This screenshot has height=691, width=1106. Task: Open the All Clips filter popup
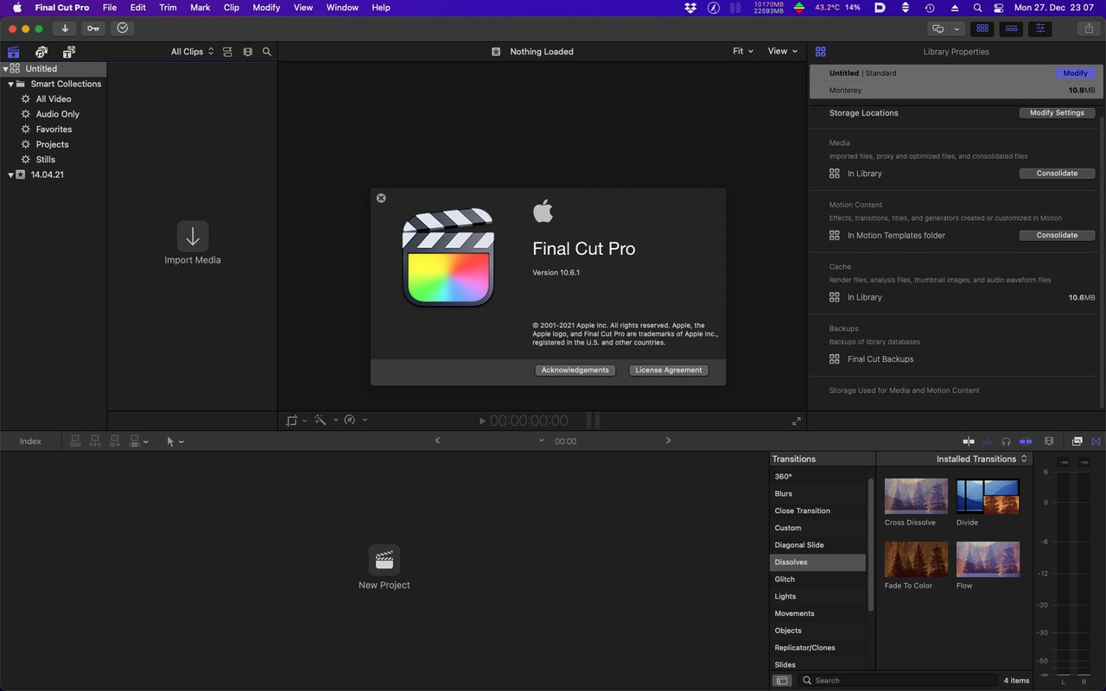click(192, 52)
